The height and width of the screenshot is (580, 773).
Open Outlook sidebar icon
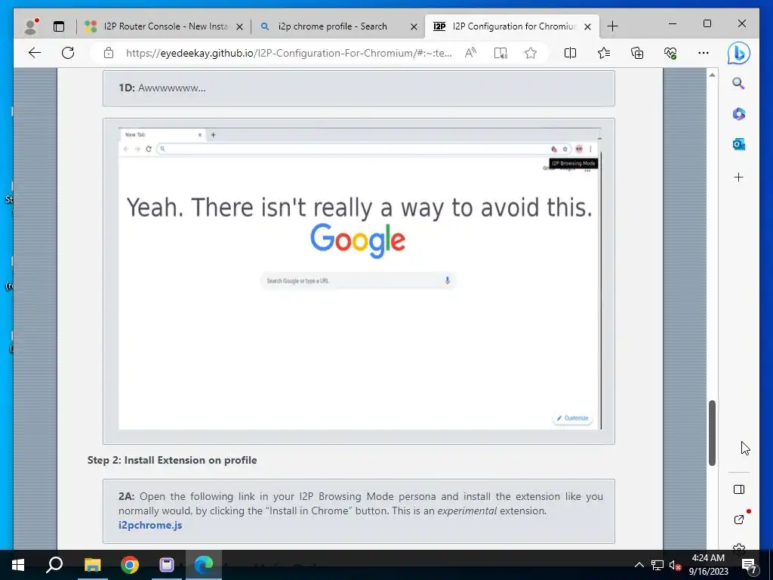pyautogui.click(x=738, y=144)
